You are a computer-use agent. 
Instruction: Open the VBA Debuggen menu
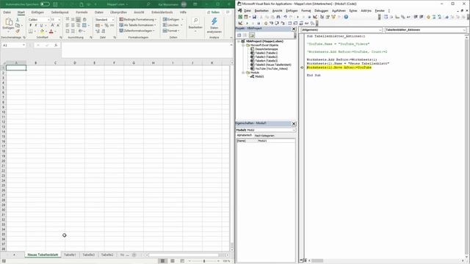tap(321, 11)
